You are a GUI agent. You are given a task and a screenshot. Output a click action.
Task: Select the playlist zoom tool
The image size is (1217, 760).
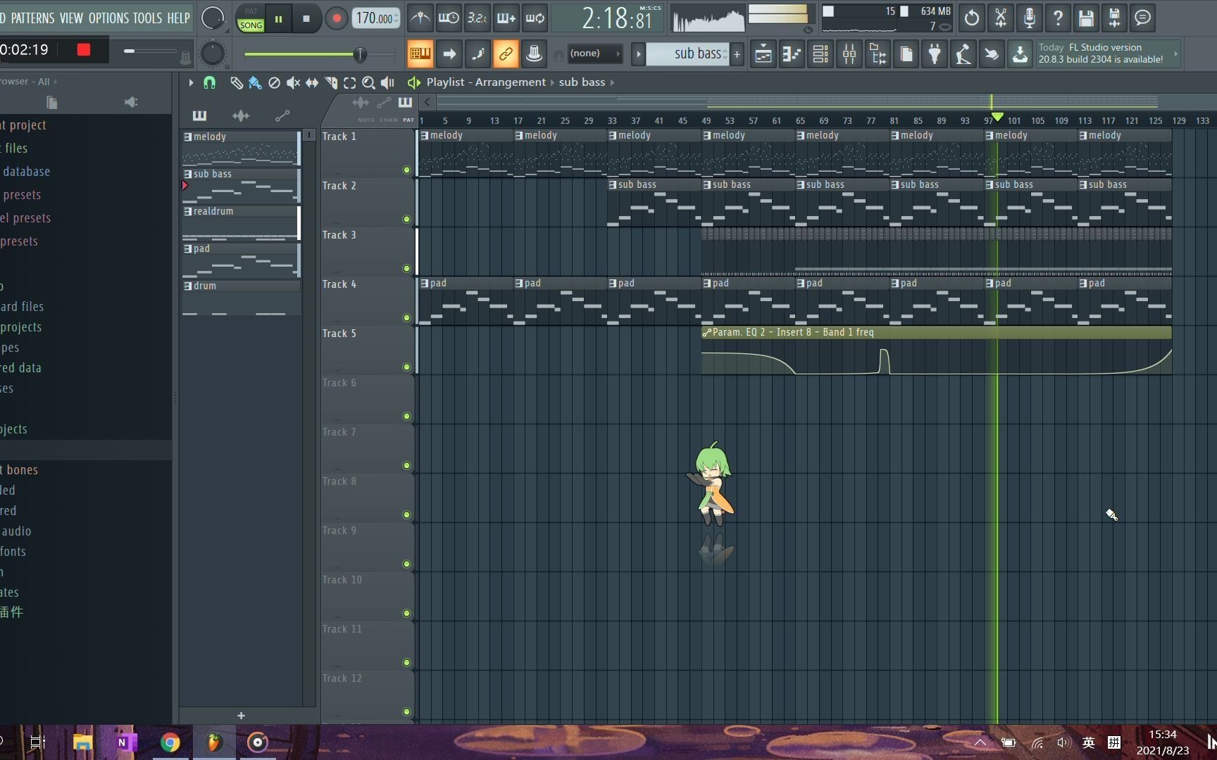click(x=368, y=82)
